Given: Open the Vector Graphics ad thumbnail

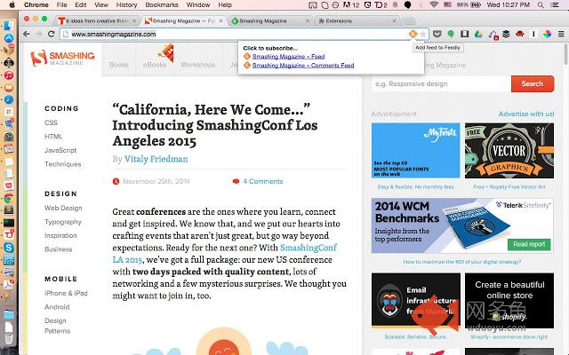Looking at the screenshot, I should pyautogui.click(x=509, y=150).
